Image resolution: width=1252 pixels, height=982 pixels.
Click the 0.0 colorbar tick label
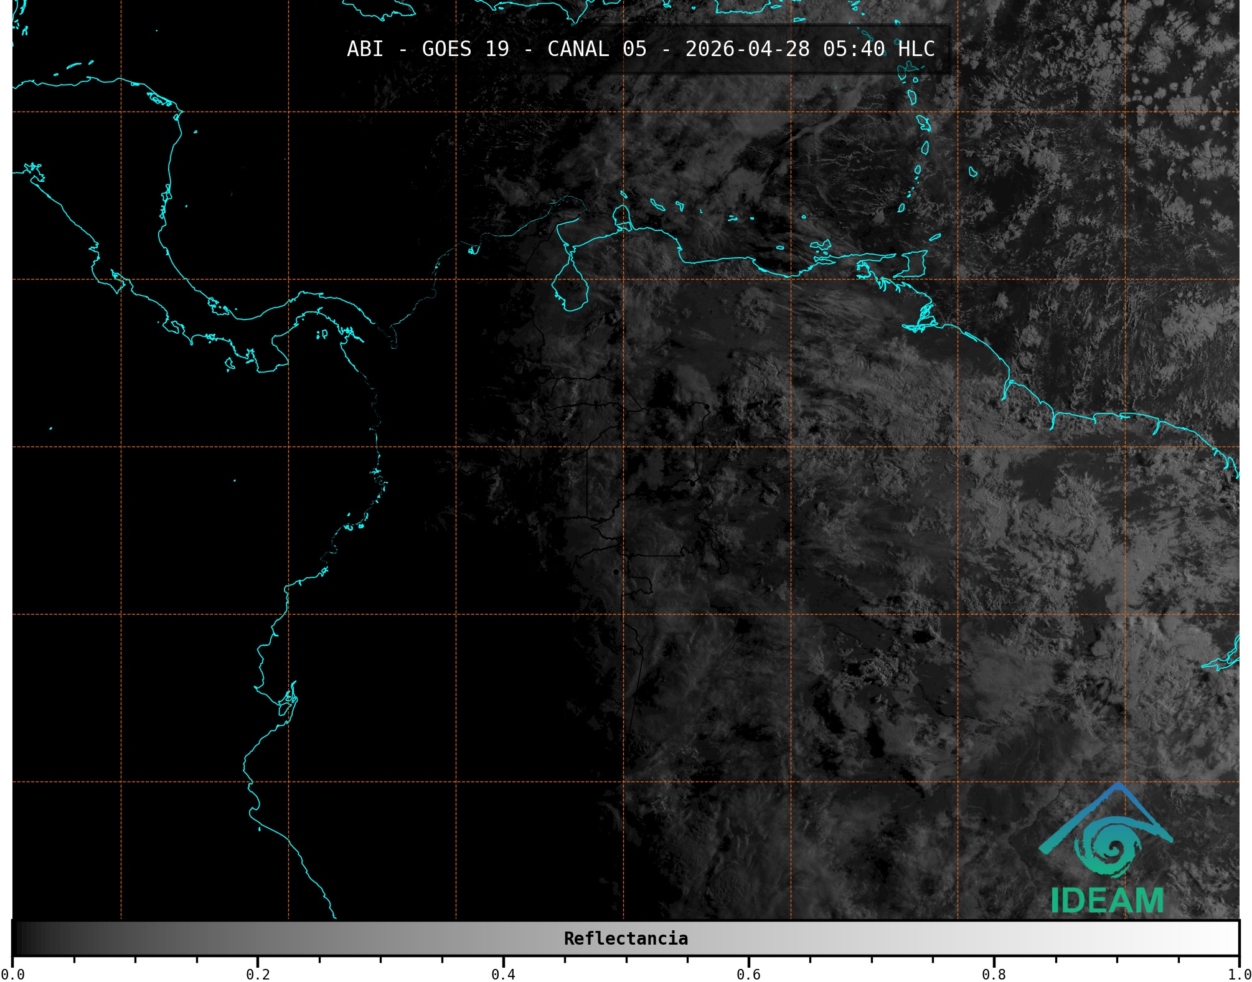[12, 975]
